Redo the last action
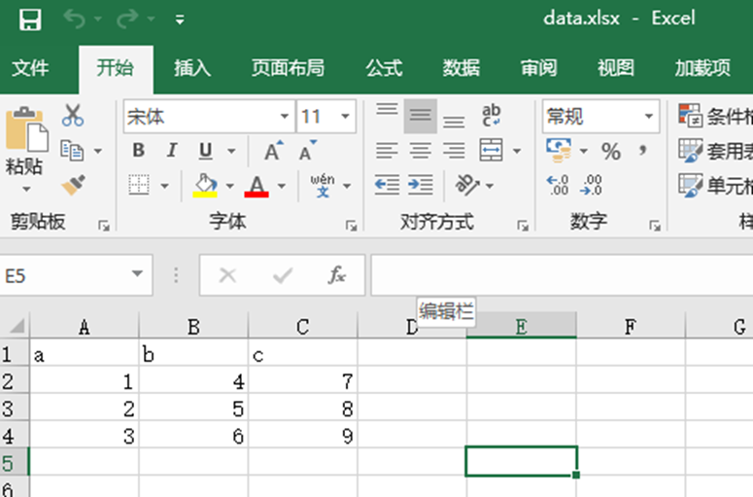The height and width of the screenshot is (497, 753). tap(127, 19)
